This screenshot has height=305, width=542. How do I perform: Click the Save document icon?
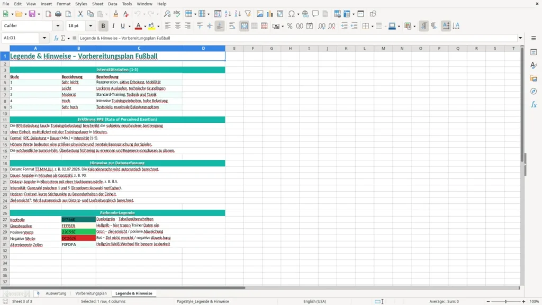pos(32,14)
